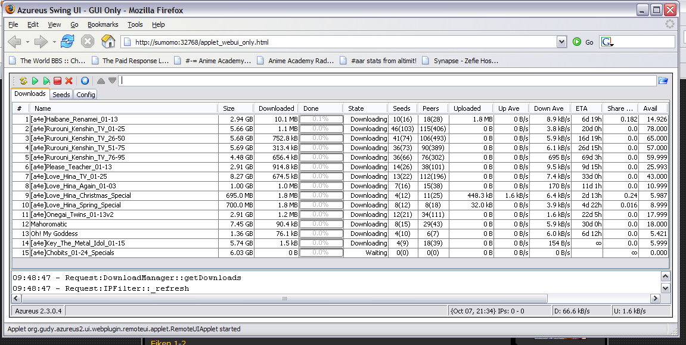Expand the URL bar history dropdown
Image resolution: width=686 pixels, height=345 pixels.
(x=561, y=42)
